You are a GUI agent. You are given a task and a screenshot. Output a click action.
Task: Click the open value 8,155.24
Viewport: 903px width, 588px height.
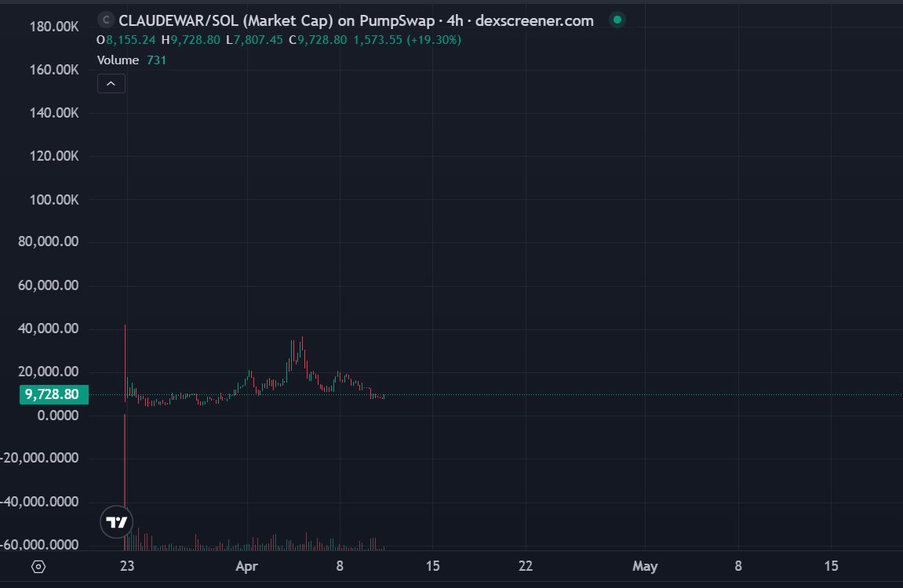[130, 40]
